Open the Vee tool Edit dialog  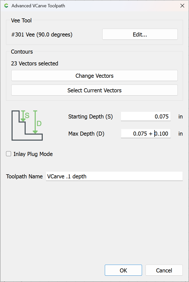[x=140, y=34]
